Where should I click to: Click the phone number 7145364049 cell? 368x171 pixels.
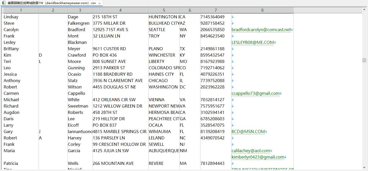click(x=216, y=17)
